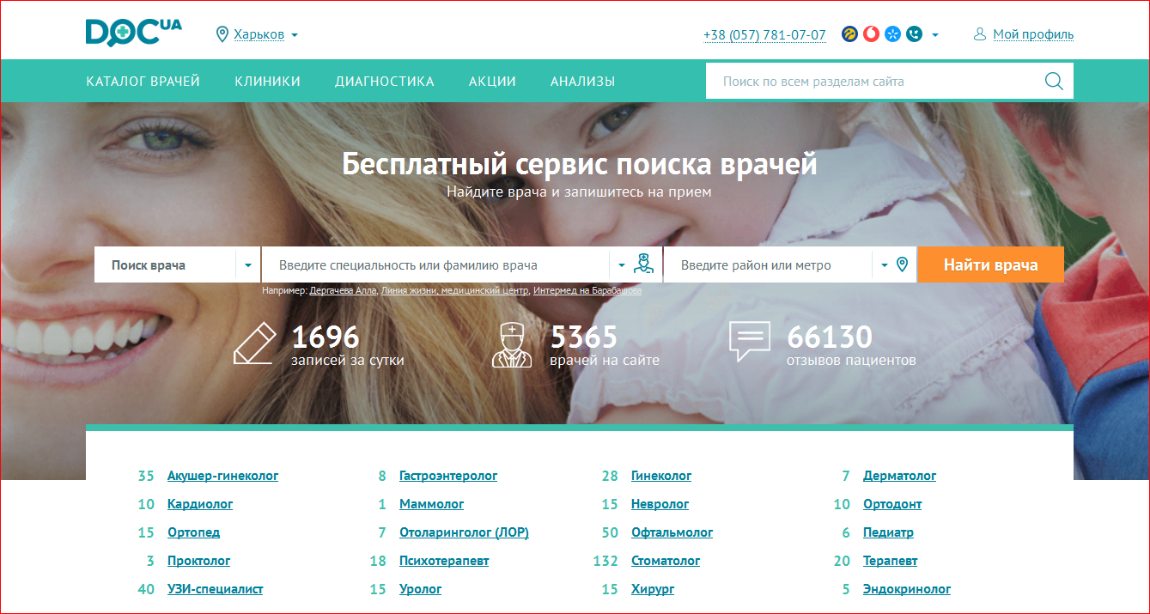
Task: Open Маммолог specialty link
Action: coord(431,504)
